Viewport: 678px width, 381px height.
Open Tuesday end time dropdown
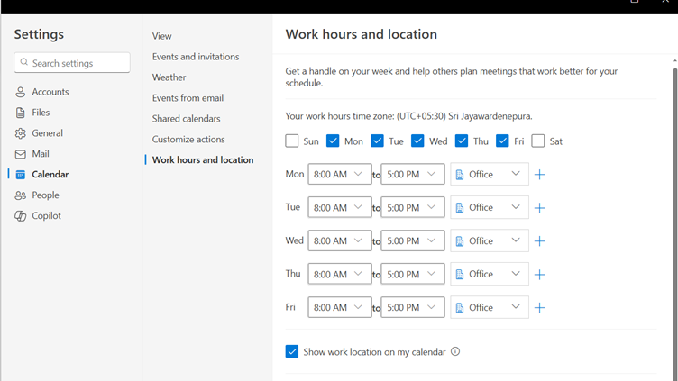tap(412, 207)
